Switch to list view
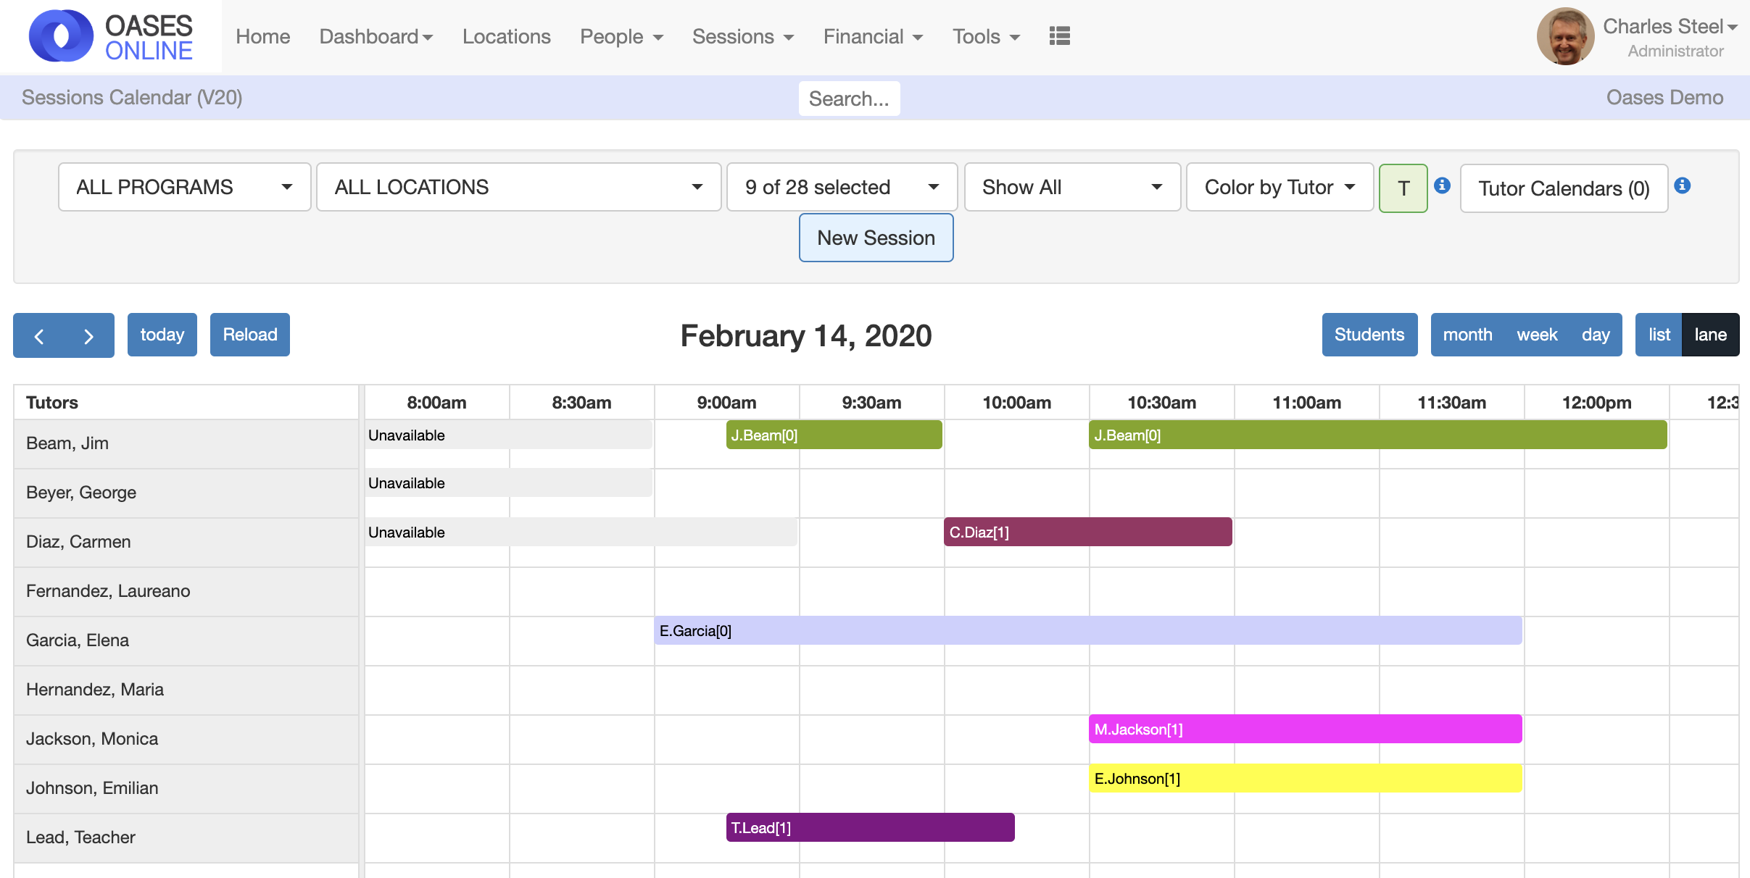1750x878 pixels. tap(1659, 335)
